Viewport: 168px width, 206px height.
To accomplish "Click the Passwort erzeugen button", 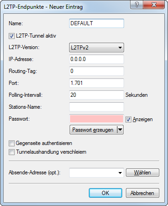I will (93, 130).
